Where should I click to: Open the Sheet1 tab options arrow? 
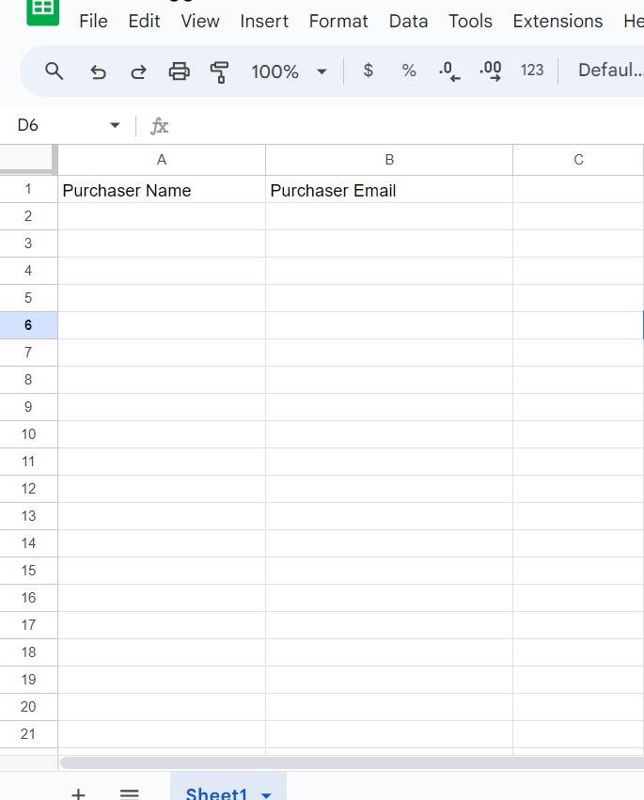tap(266, 794)
